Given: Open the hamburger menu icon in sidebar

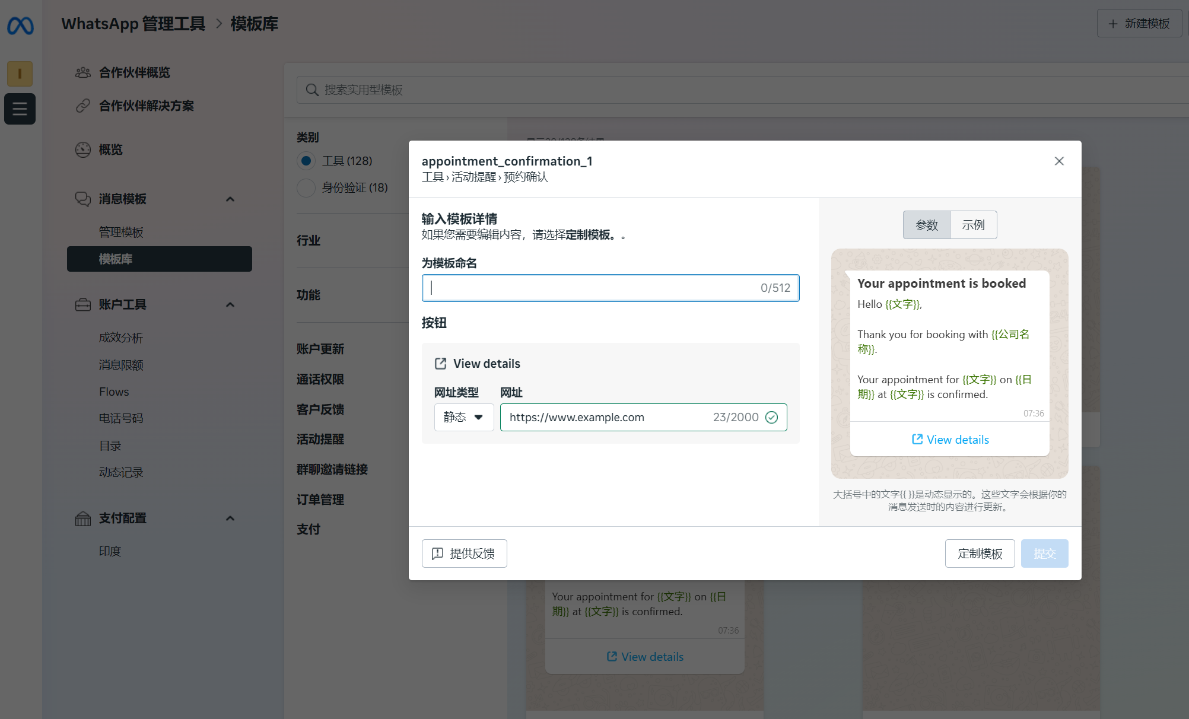Looking at the screenshot, I should (x=20, y=109).
